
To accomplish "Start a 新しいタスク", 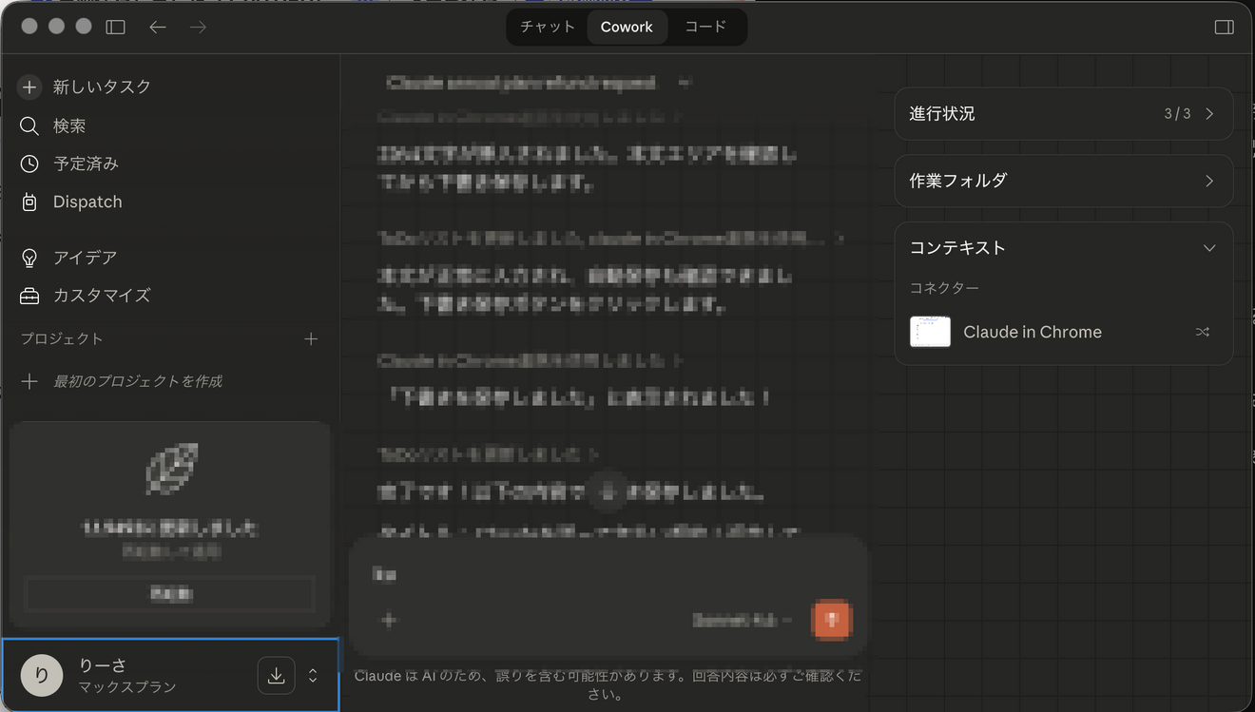I will (x=102, y=87).
